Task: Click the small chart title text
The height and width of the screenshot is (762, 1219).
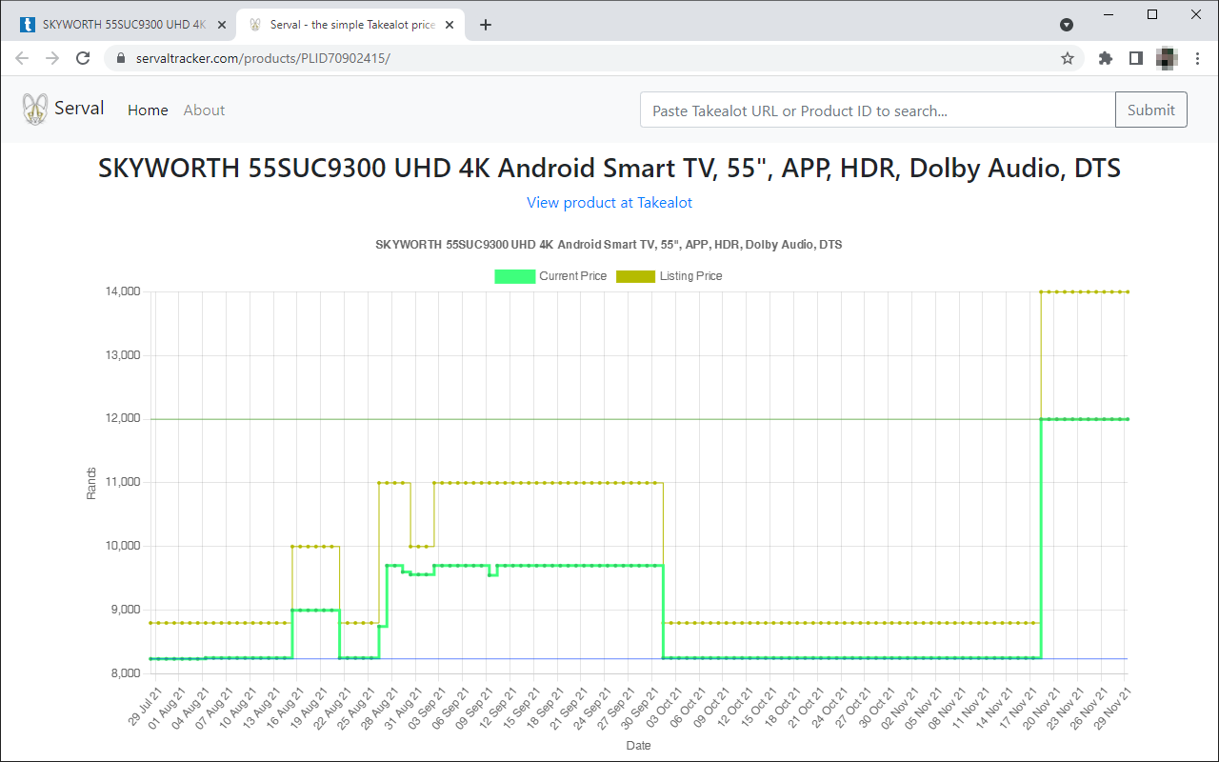Action: click(x=609, y=245)
